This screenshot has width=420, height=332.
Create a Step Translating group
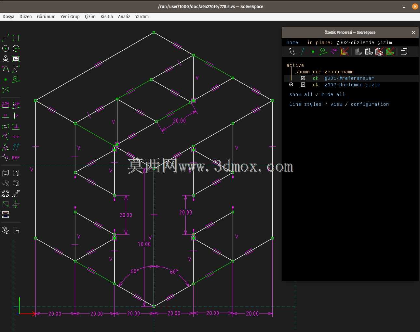[16, 194]
